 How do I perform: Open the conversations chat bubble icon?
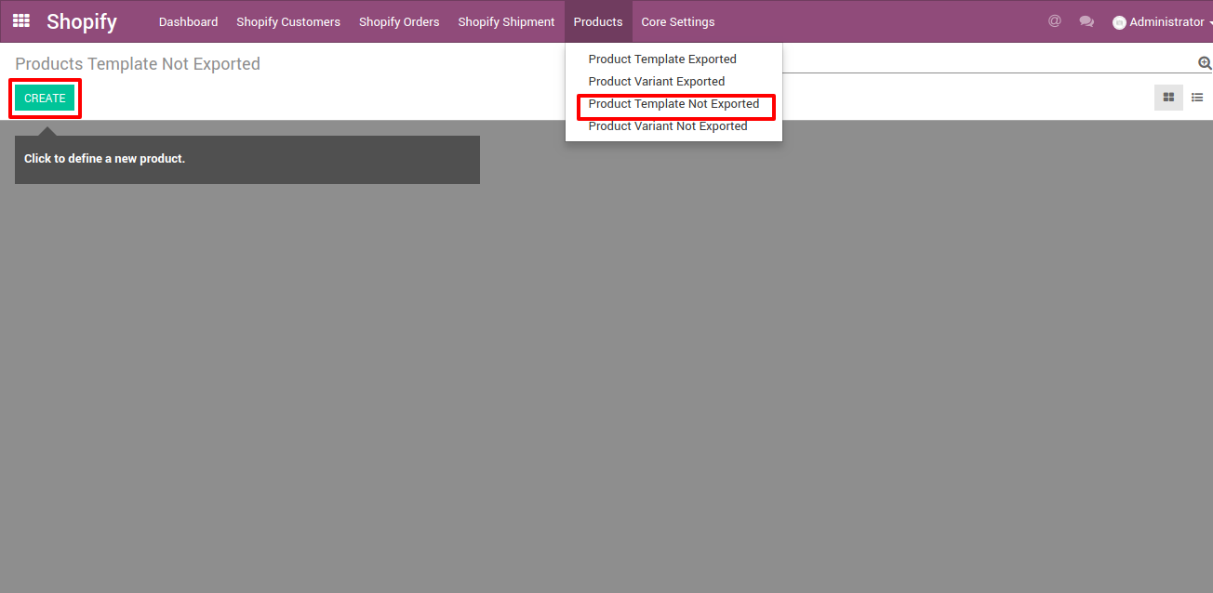pos(1086,21)
